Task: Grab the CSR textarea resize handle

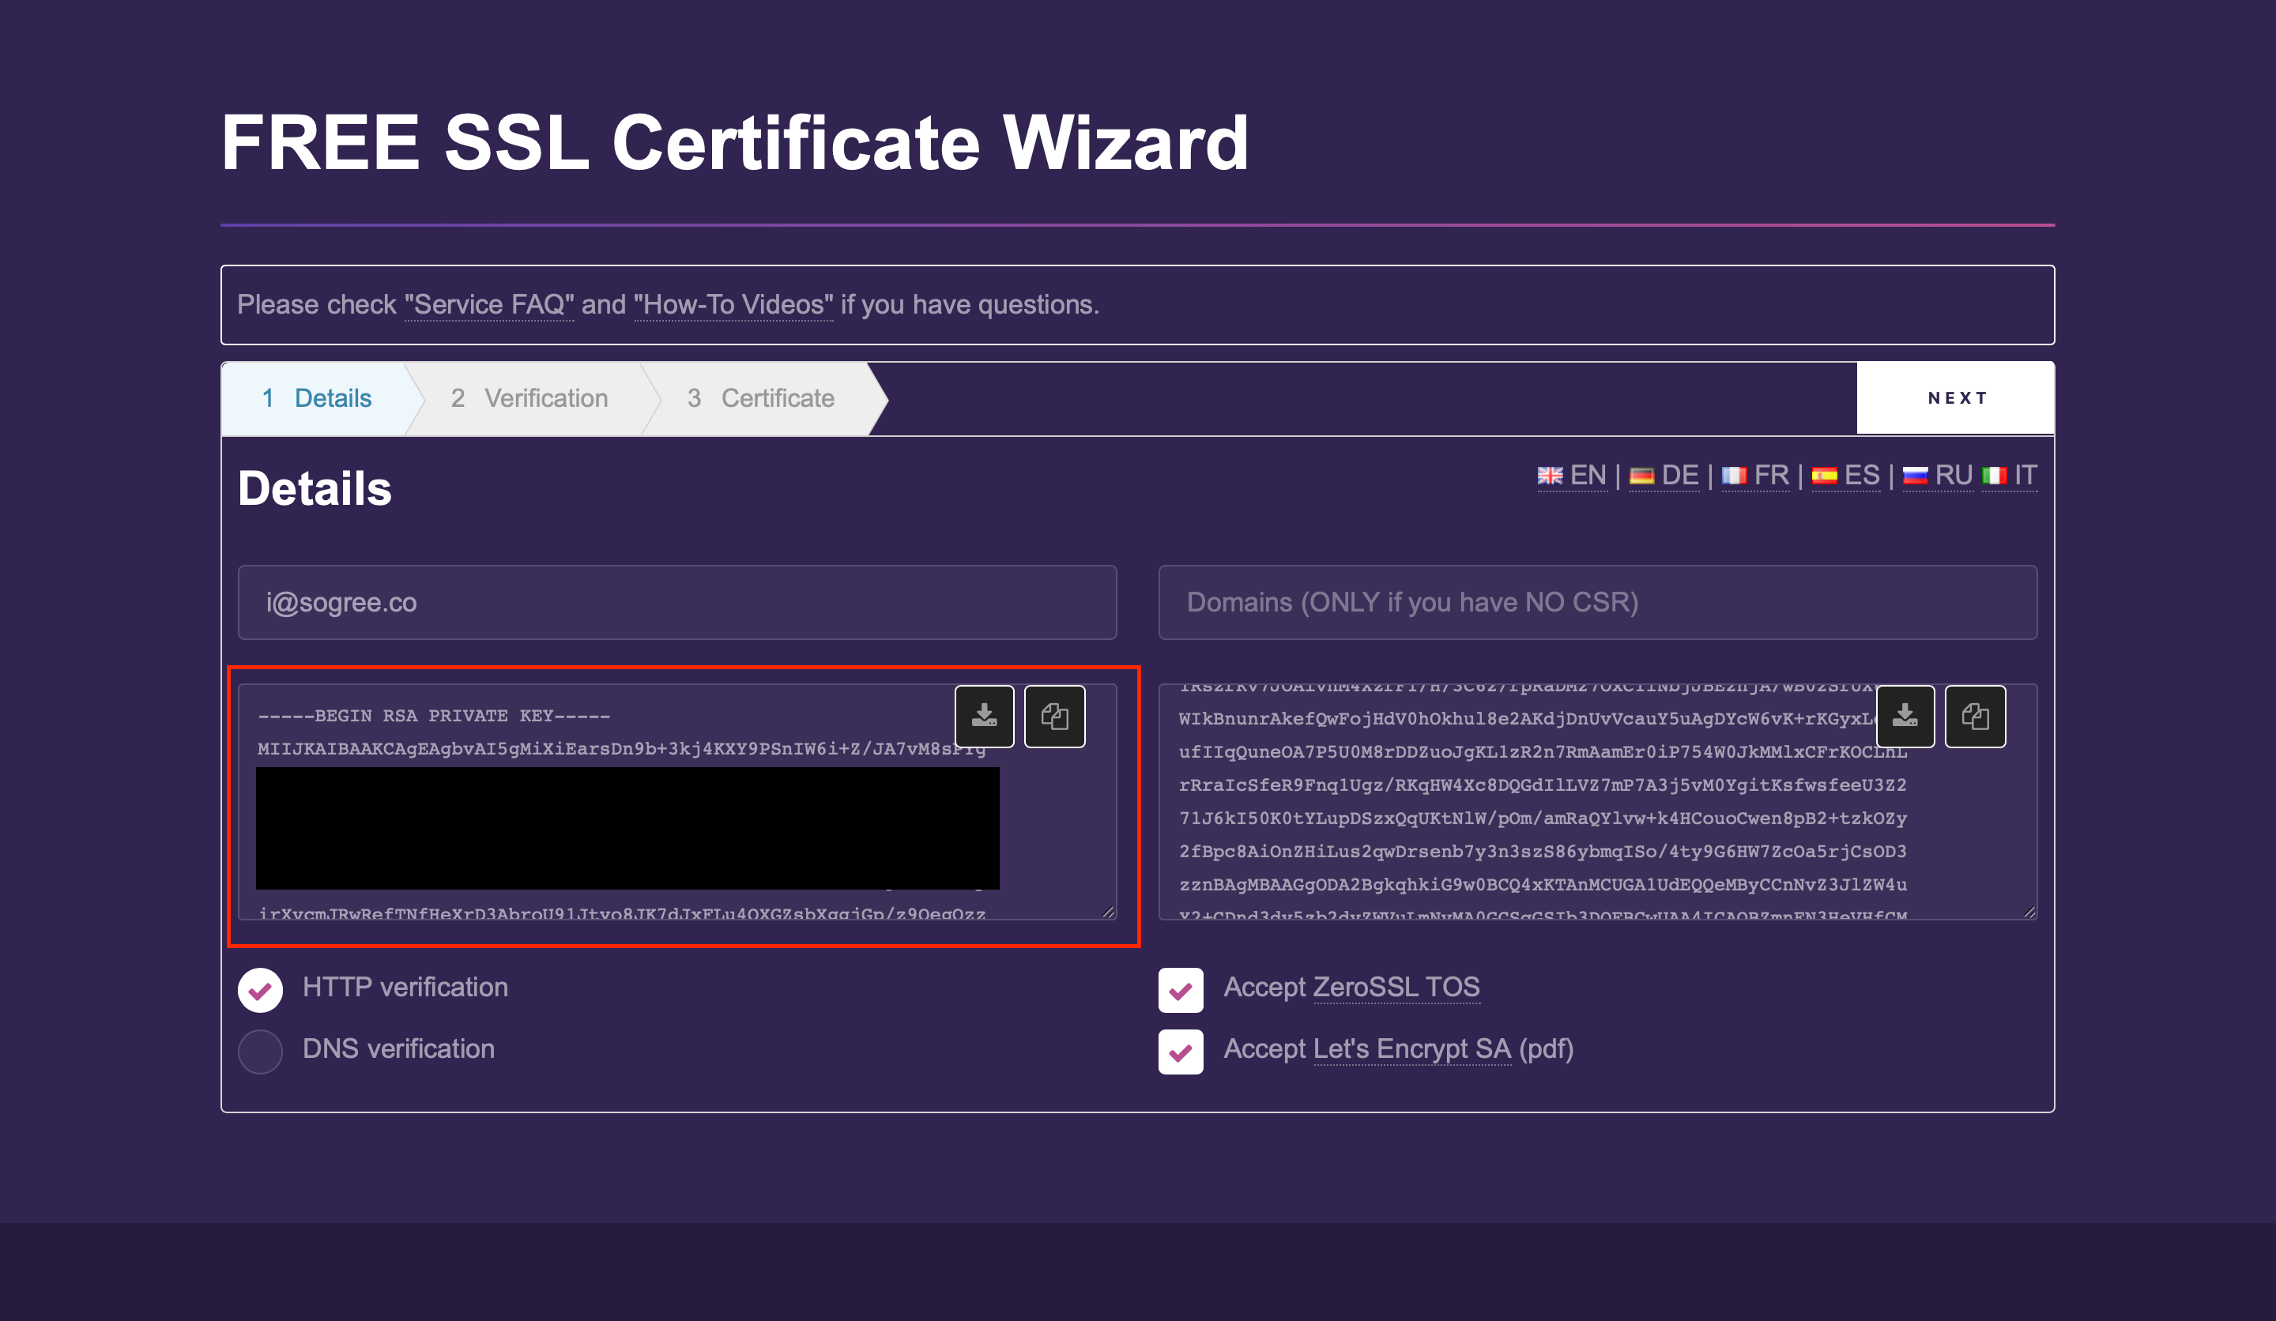Action: pos(2029,911)
